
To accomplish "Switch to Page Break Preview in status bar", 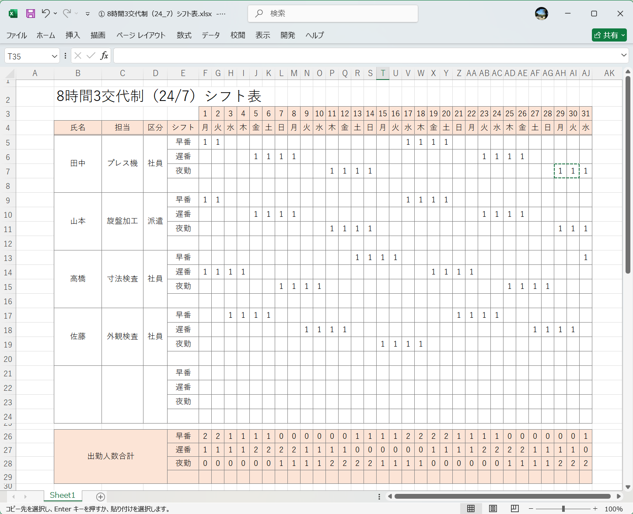I will pos(514,508).
